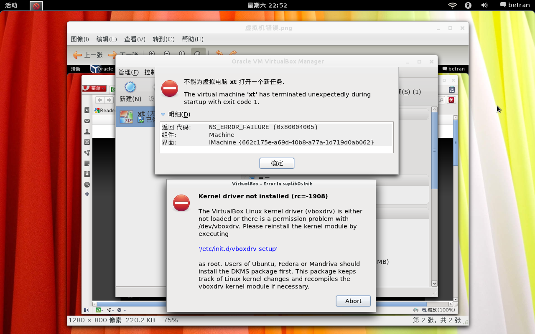Open the Opera Unite panel icon
Image resolution: width=535 pixels, height=334 pixels.
point(87,153)
